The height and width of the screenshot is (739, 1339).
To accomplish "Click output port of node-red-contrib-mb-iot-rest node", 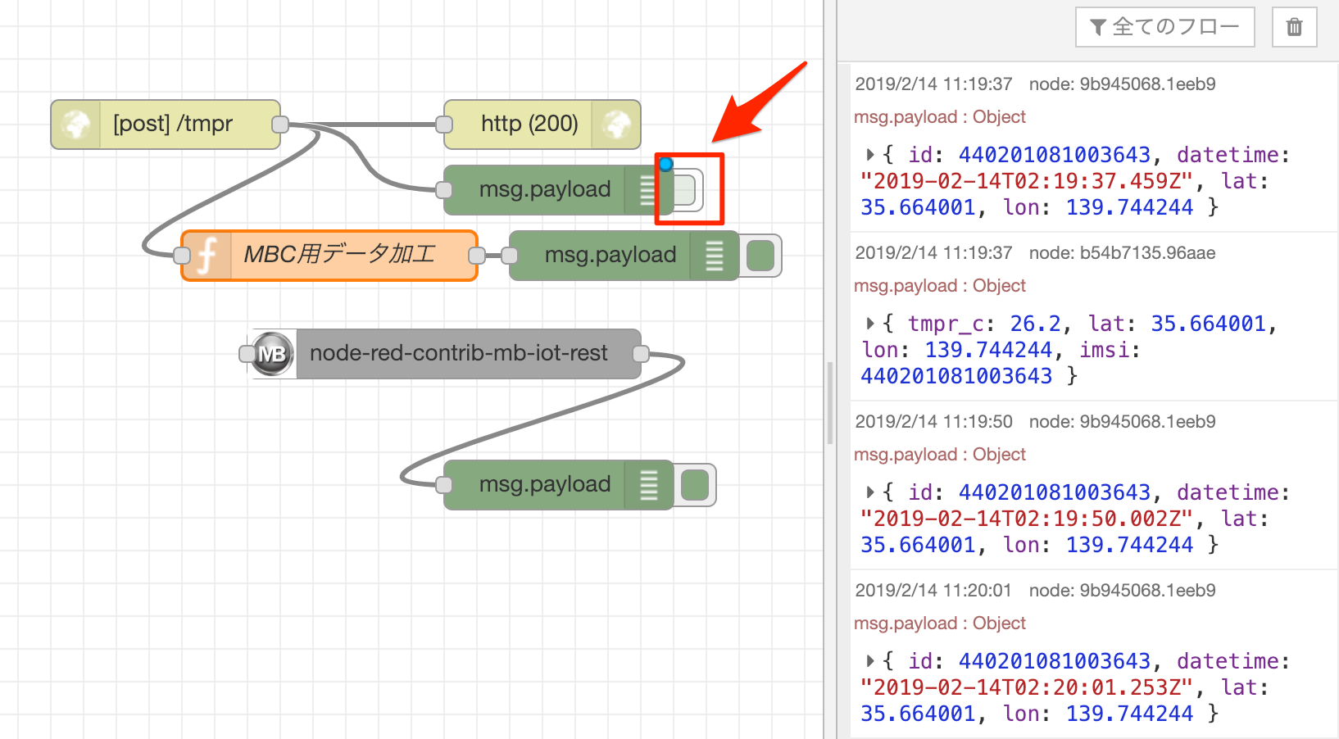I will coord(641,354).
